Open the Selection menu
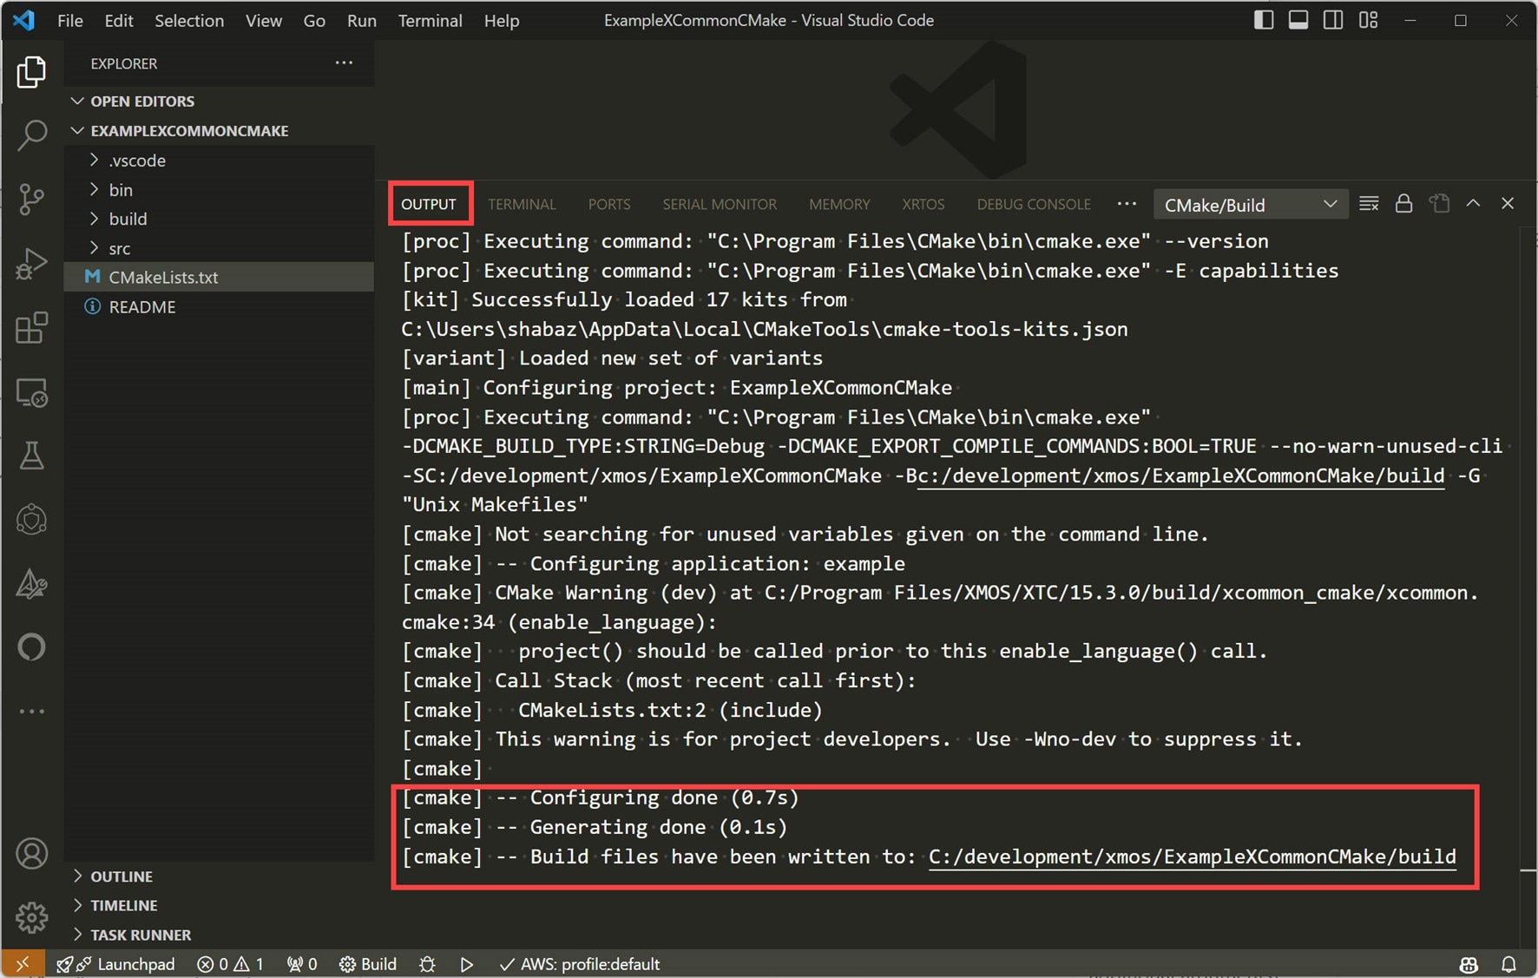The image size is (1538, 978). click(x=189, y=20)
